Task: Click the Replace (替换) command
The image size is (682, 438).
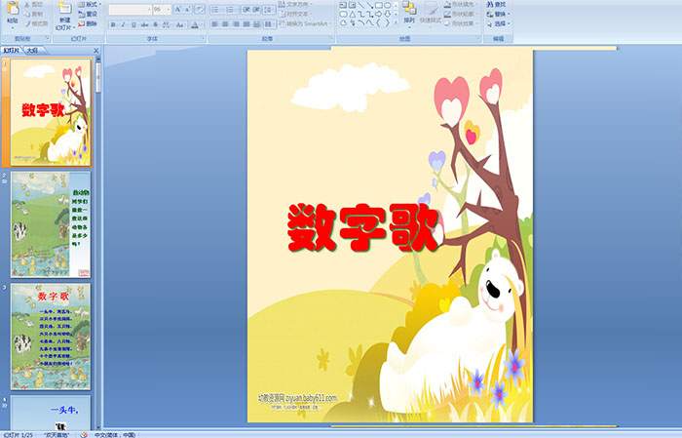Action: click(x=496, y=14)
